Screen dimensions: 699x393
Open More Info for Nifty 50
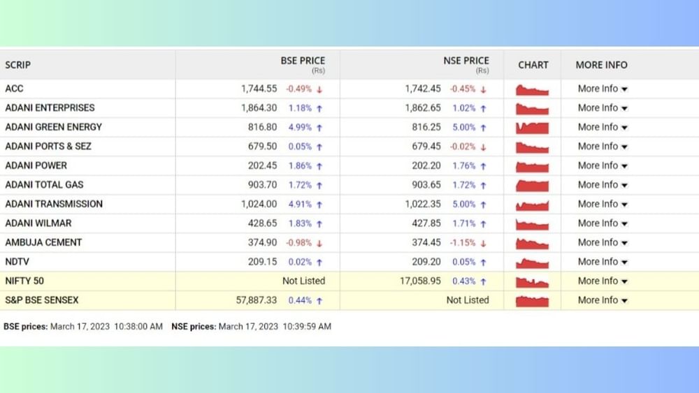tap(603, 281)
